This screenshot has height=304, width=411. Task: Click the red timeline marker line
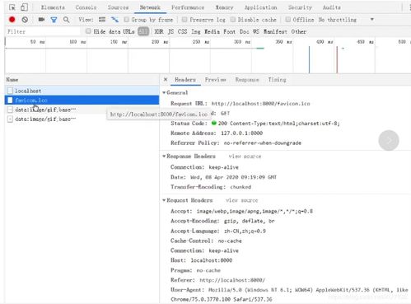pyautogui.click(x=337, y=59)
